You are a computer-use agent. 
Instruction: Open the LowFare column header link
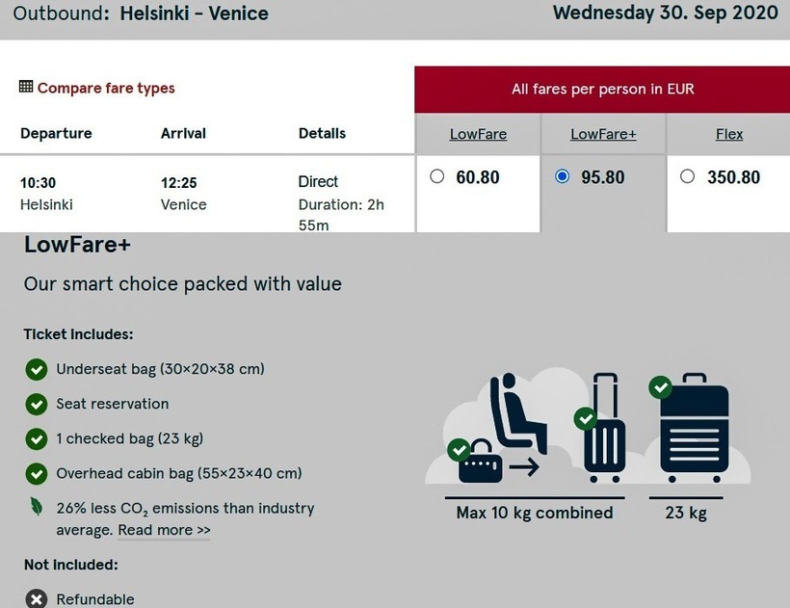coord(478,134)
